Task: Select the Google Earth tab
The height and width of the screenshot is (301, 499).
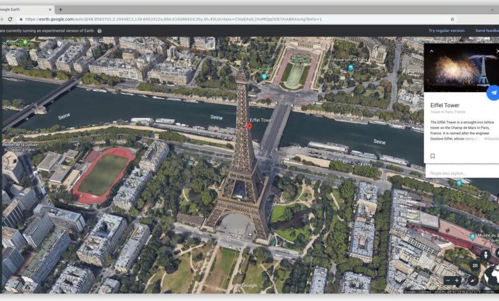Action: tap(26, 10)
